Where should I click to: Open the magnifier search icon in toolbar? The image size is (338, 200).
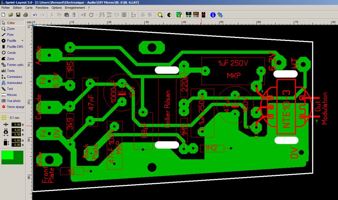click(x=160, y=15)
